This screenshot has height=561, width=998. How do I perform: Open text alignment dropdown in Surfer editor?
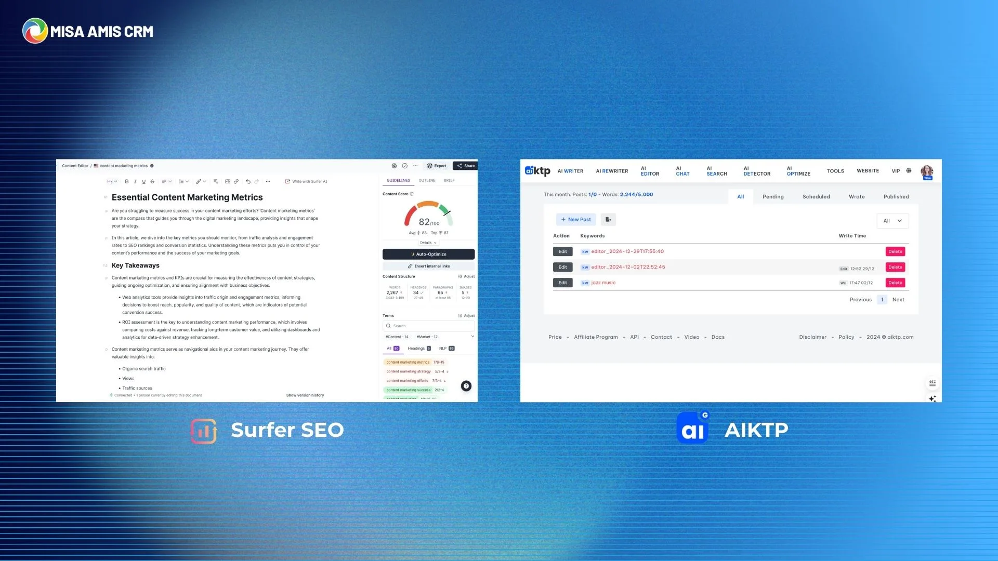coord(166,182)
